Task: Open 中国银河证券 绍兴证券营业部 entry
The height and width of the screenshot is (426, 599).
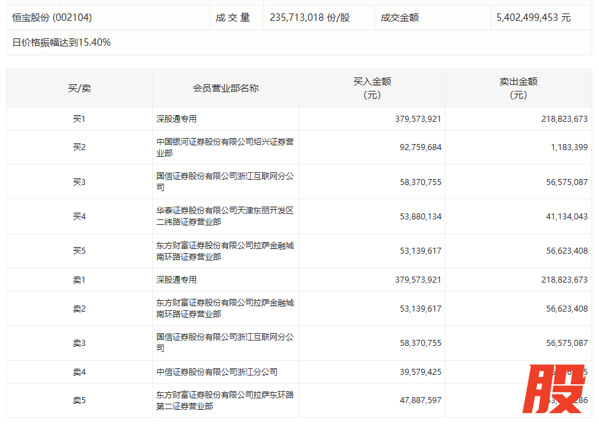Action: [x=224, y=147]
